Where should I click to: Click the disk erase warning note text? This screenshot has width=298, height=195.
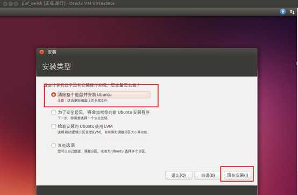(83, 101)
